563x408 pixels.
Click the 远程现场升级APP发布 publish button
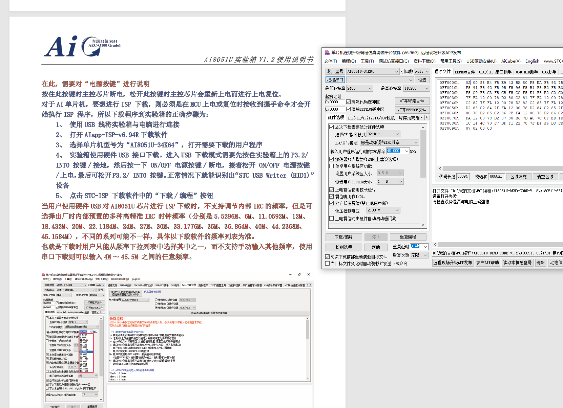coord(453,263)
